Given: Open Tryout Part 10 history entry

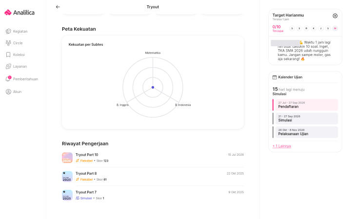Looking at the screenshot, I should (x=153, y=158).
